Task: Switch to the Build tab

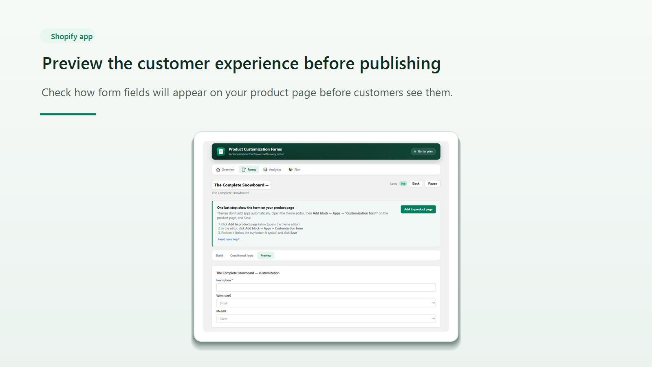Action: coord(220,256)
